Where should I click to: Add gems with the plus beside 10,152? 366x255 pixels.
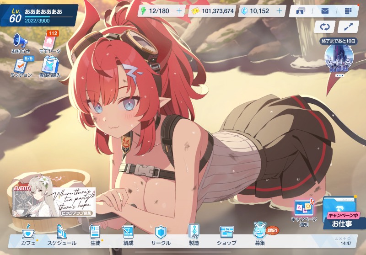click(x=279, y=11)
